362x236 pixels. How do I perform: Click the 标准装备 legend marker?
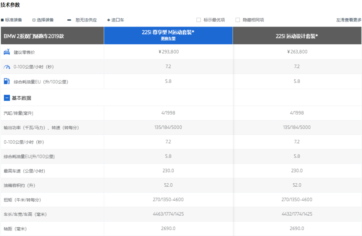[2, 20]
